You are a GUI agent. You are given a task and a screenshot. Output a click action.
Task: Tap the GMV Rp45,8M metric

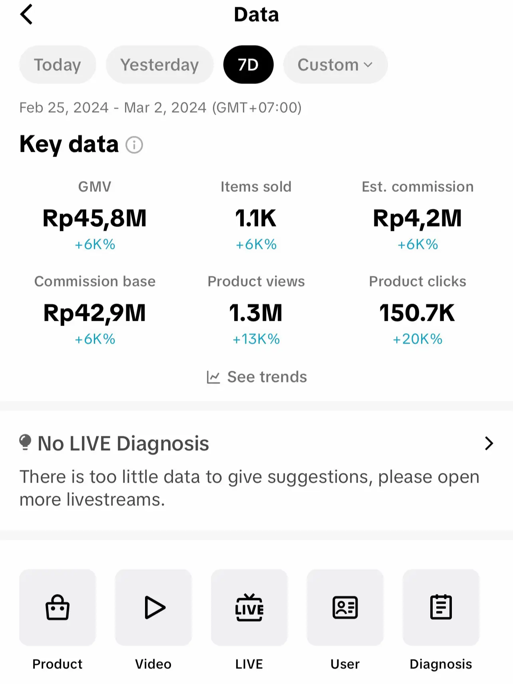coord(95,218)
